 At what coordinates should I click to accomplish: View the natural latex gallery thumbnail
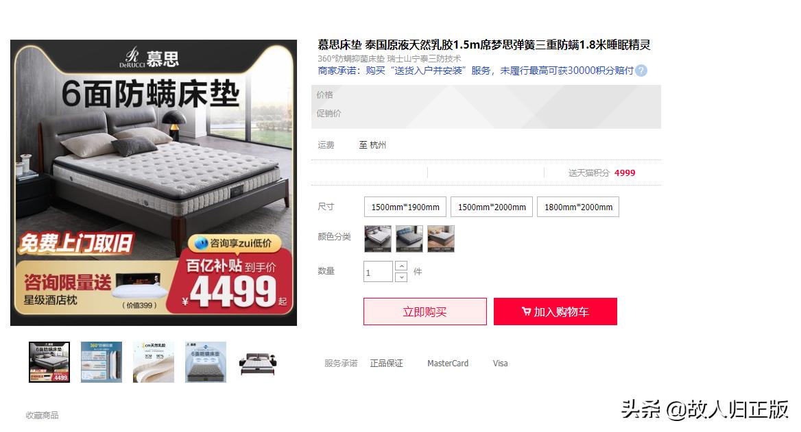coord(154,362)
